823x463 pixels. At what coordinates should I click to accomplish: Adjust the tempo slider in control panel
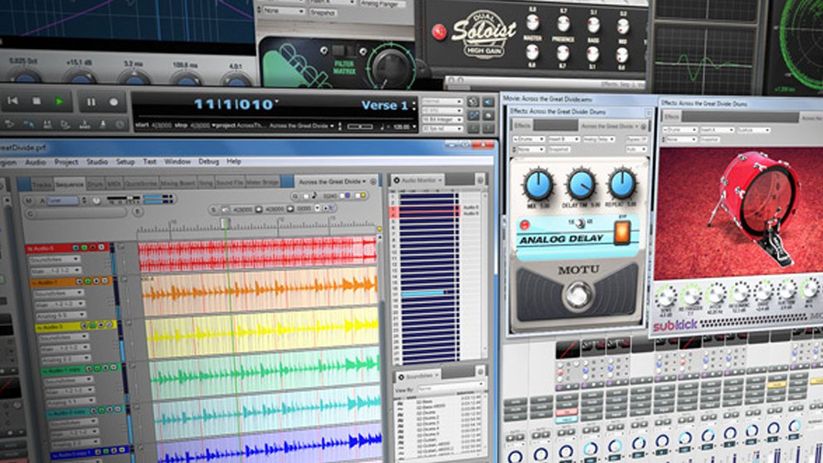tap(360, 126)
